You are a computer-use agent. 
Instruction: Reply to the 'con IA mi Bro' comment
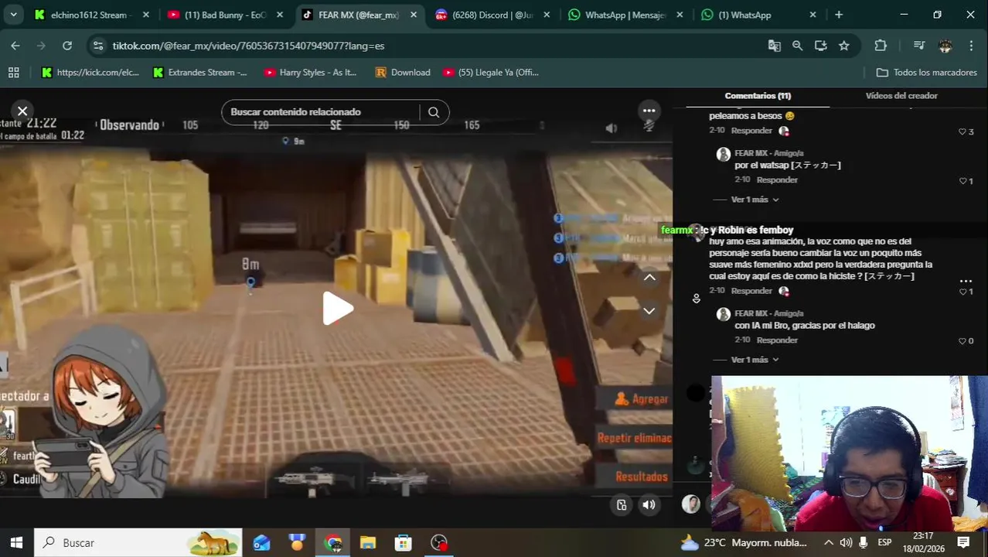[777, 340]
